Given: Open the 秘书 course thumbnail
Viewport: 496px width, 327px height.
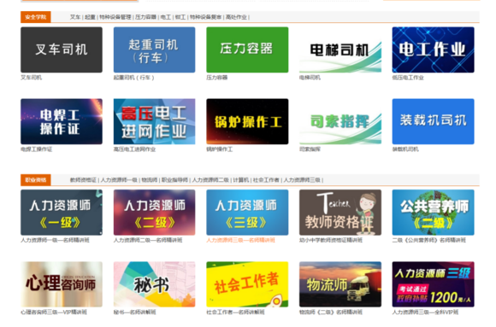Looking at the screenshot, I should pos(155,284).
